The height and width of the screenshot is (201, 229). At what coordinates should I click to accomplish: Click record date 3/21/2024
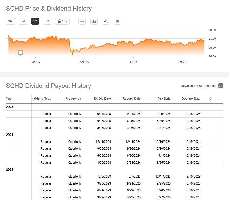pyautogui.click(x=134, y=163)
